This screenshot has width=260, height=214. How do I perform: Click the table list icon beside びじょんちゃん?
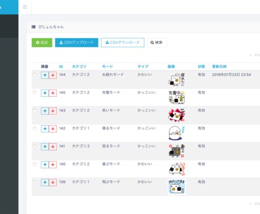[x=33, y=27]
